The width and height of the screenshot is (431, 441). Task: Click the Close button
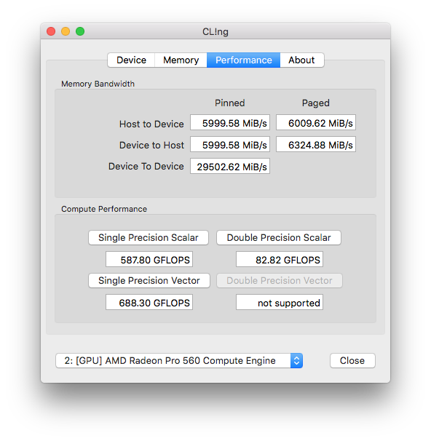(x=352, y=360)
